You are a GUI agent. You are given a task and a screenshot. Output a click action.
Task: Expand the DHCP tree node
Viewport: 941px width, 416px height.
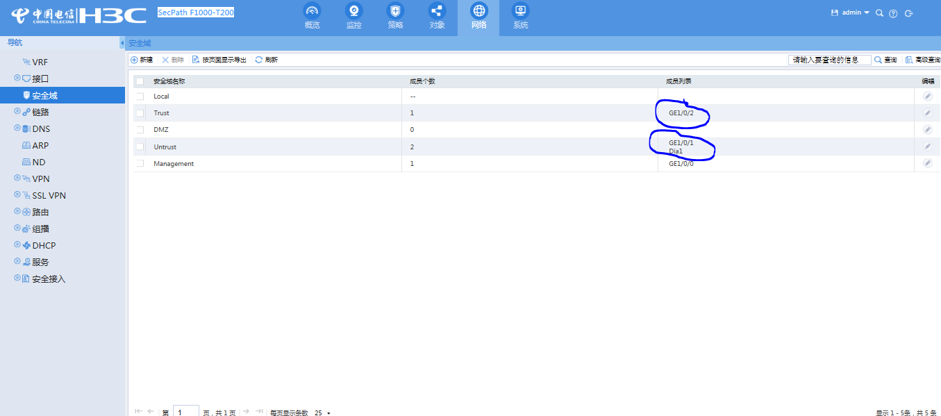click(17, 245)
